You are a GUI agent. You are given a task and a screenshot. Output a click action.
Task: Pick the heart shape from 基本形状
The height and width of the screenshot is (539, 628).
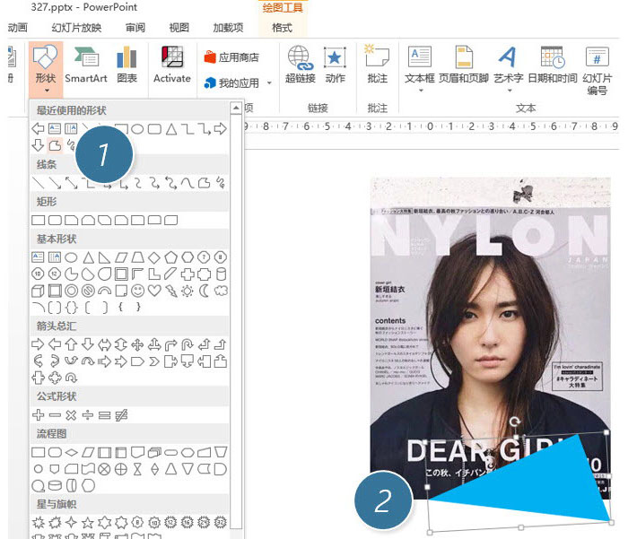pos(153,291)
